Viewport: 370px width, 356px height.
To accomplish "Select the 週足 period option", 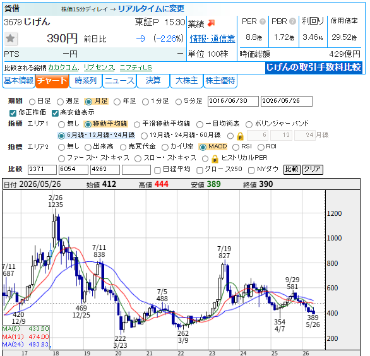I will click(x=60, y=102).
